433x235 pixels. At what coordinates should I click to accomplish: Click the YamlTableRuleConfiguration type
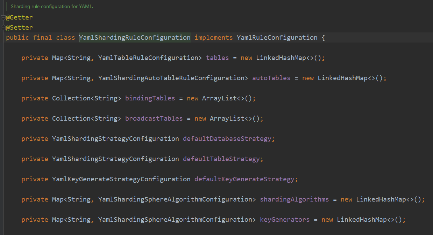pos(148,58)
